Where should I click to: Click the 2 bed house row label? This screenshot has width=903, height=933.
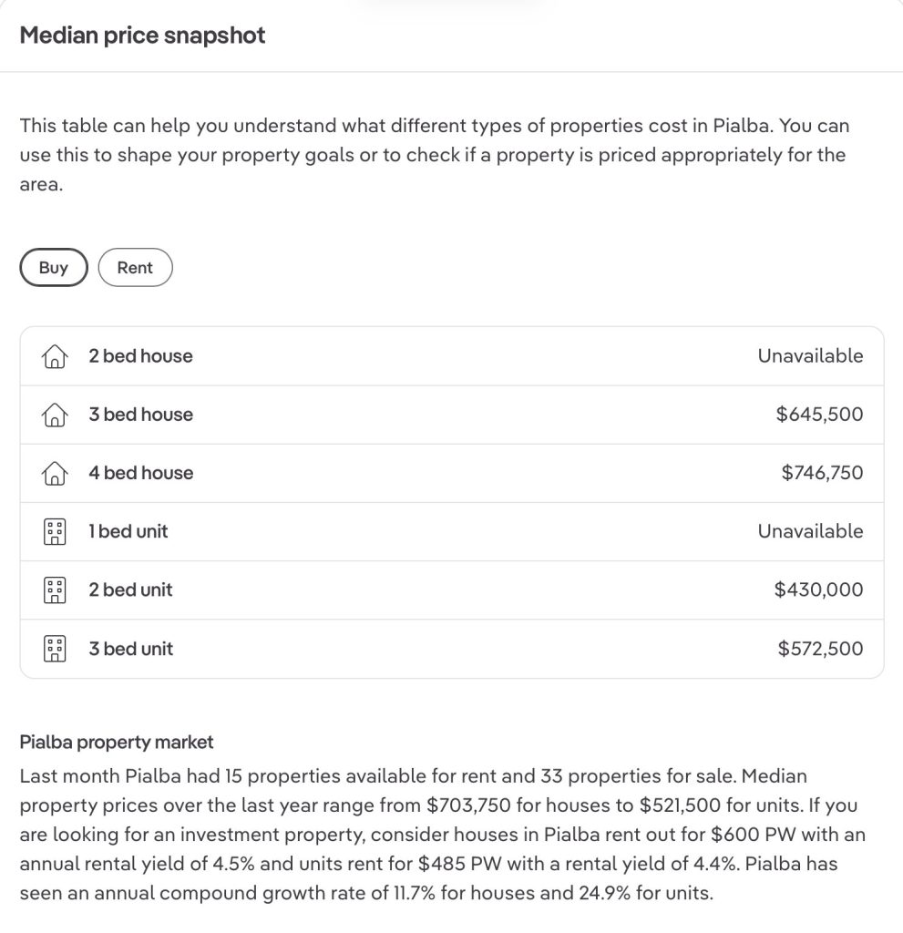[140, 356]
